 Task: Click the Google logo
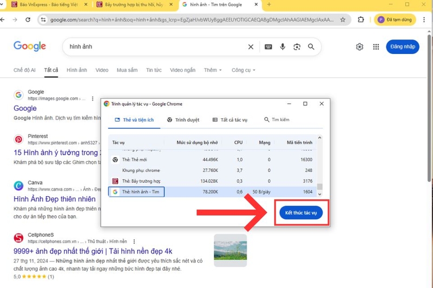tap(30, 46)
